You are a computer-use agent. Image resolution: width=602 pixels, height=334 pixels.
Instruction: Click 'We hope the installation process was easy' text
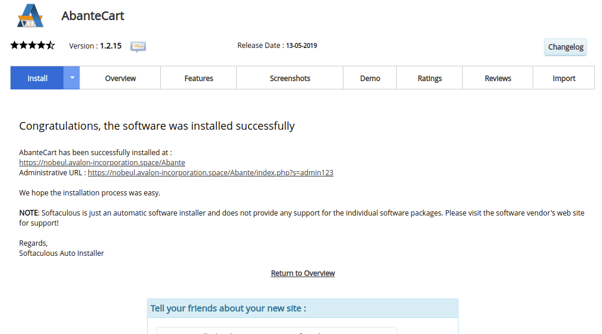click(90, 192)
